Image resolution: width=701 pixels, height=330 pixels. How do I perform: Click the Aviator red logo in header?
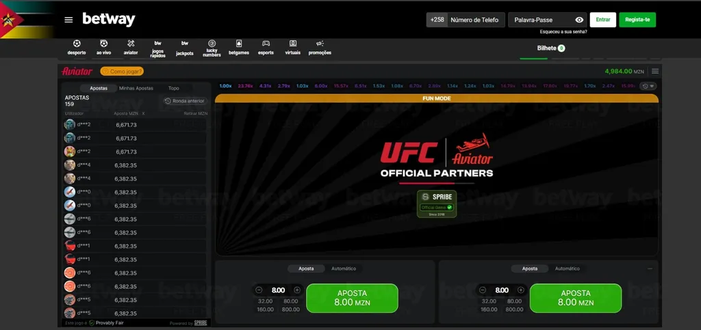pyautogui.click(x=77, y=71)
